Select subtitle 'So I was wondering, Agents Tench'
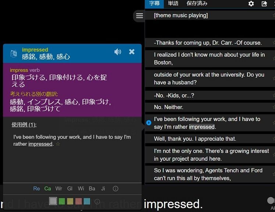 (x=210, y=174)
